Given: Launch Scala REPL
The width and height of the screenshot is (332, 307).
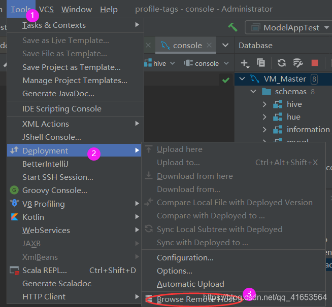Looking at the screenshot, I should [x=74, y=270].
